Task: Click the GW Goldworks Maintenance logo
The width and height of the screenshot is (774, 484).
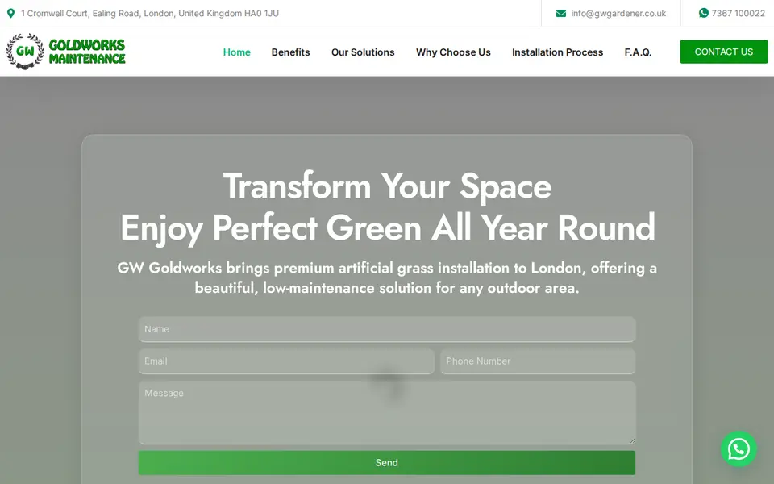Action: pyautogui.click(x=65, y=52)
